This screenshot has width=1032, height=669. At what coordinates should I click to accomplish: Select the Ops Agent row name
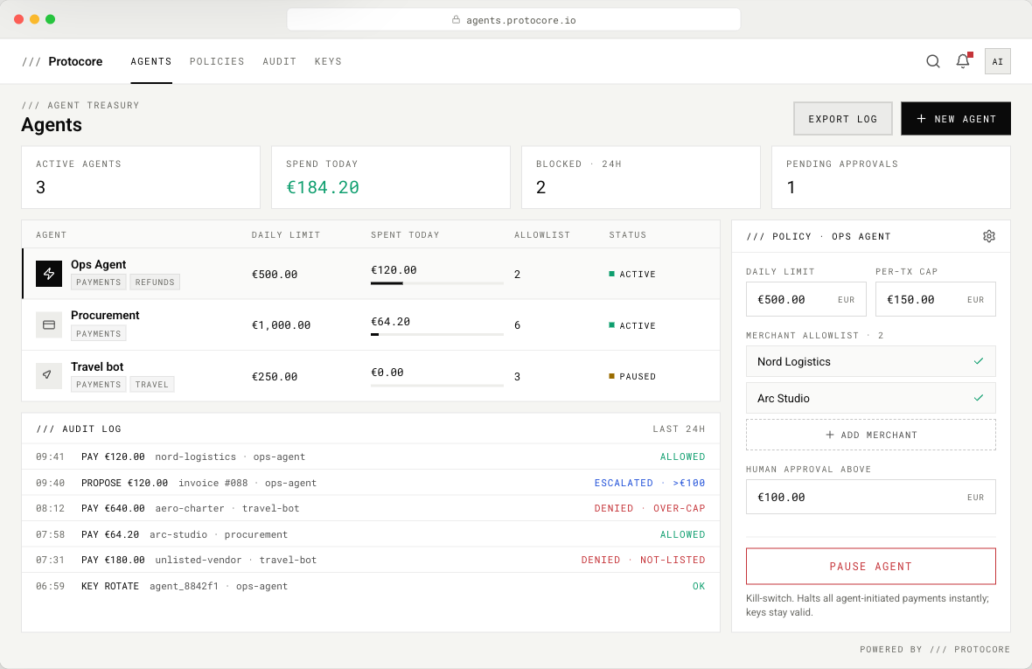tap(98, 264)
